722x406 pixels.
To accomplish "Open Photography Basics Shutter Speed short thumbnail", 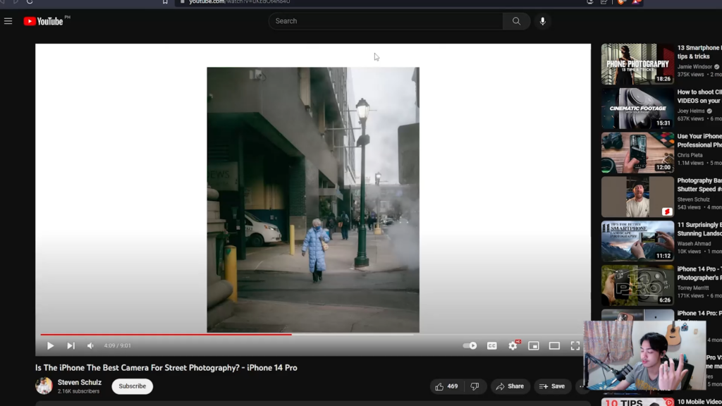I will tap(637, 197).
